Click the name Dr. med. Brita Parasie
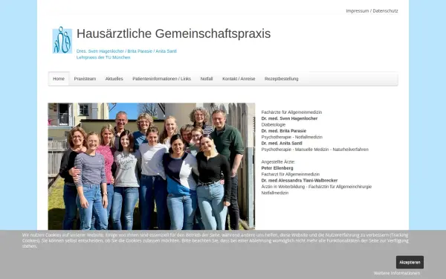Viewport: 446px width, 279px height. (x=284, y=131)
